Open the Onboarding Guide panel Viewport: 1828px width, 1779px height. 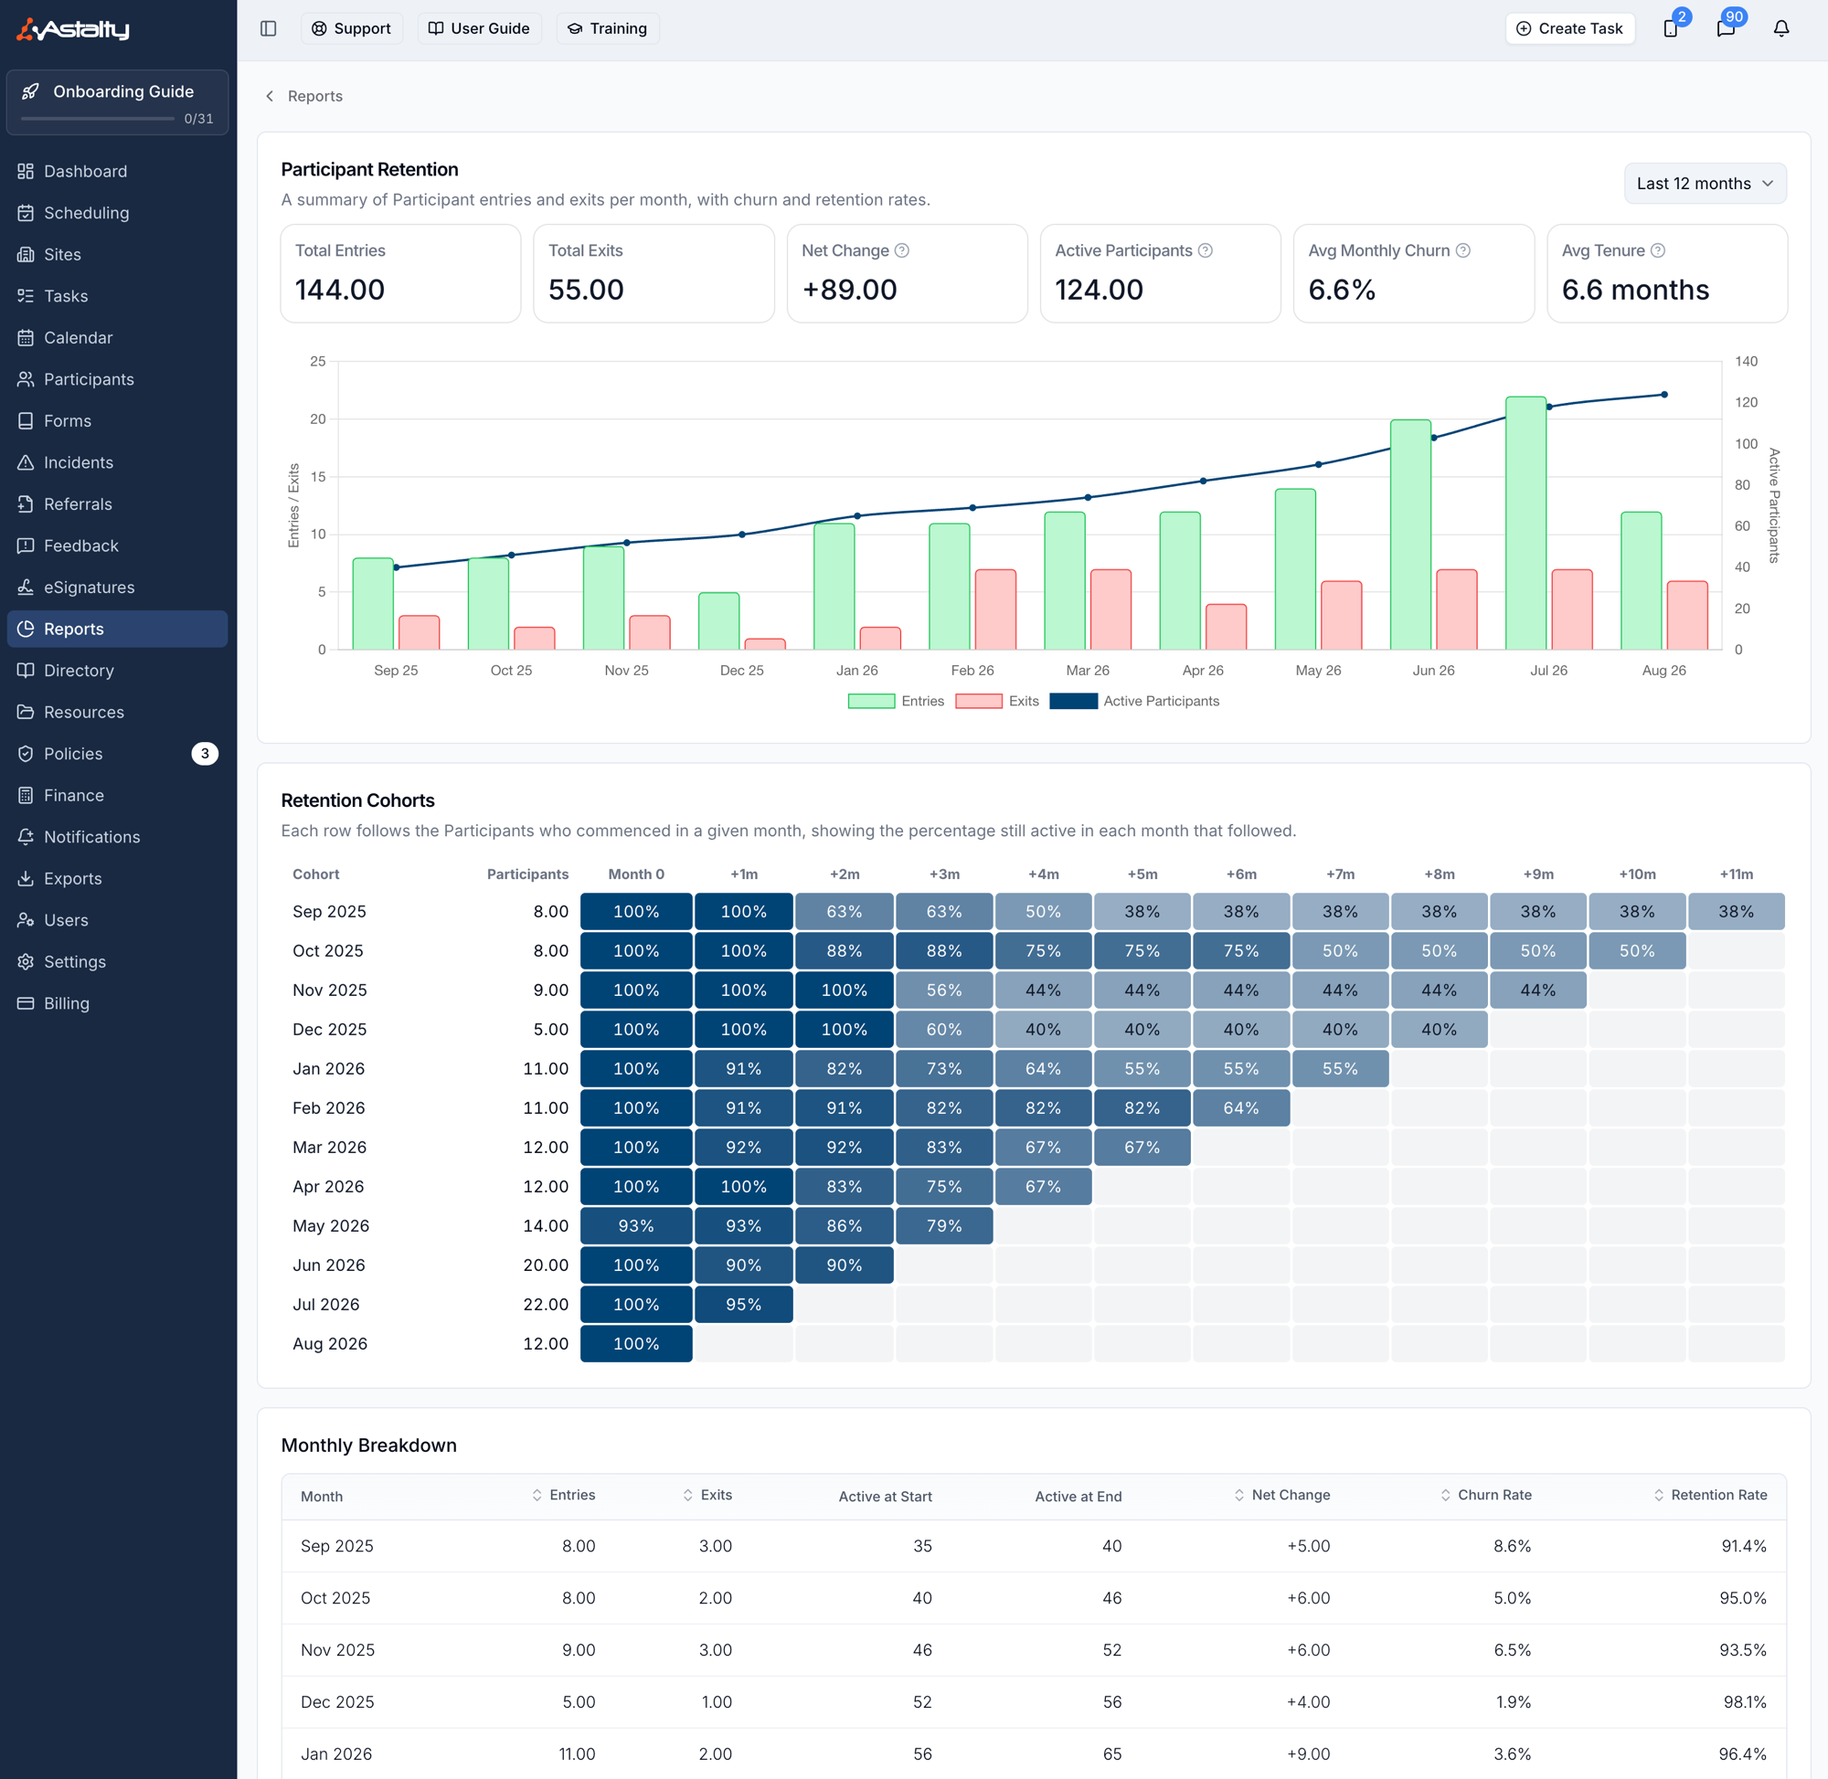pyautogui.click(x=118, y=101)
